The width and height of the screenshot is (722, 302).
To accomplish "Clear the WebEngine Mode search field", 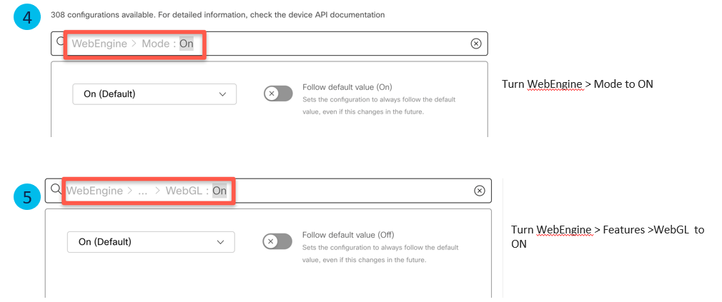I will tap(476, 44).
